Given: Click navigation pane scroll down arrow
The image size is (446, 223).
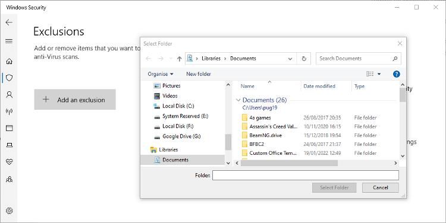Looking at the screenshot, I should 228,163.
